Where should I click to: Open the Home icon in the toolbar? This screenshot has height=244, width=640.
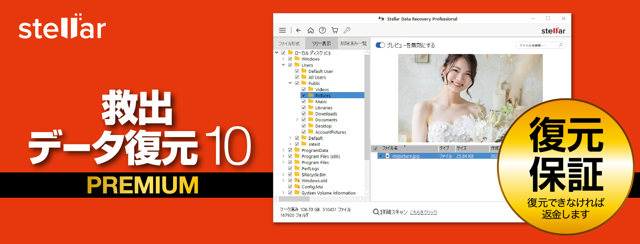pyautogui.click(x=311, y=30)
